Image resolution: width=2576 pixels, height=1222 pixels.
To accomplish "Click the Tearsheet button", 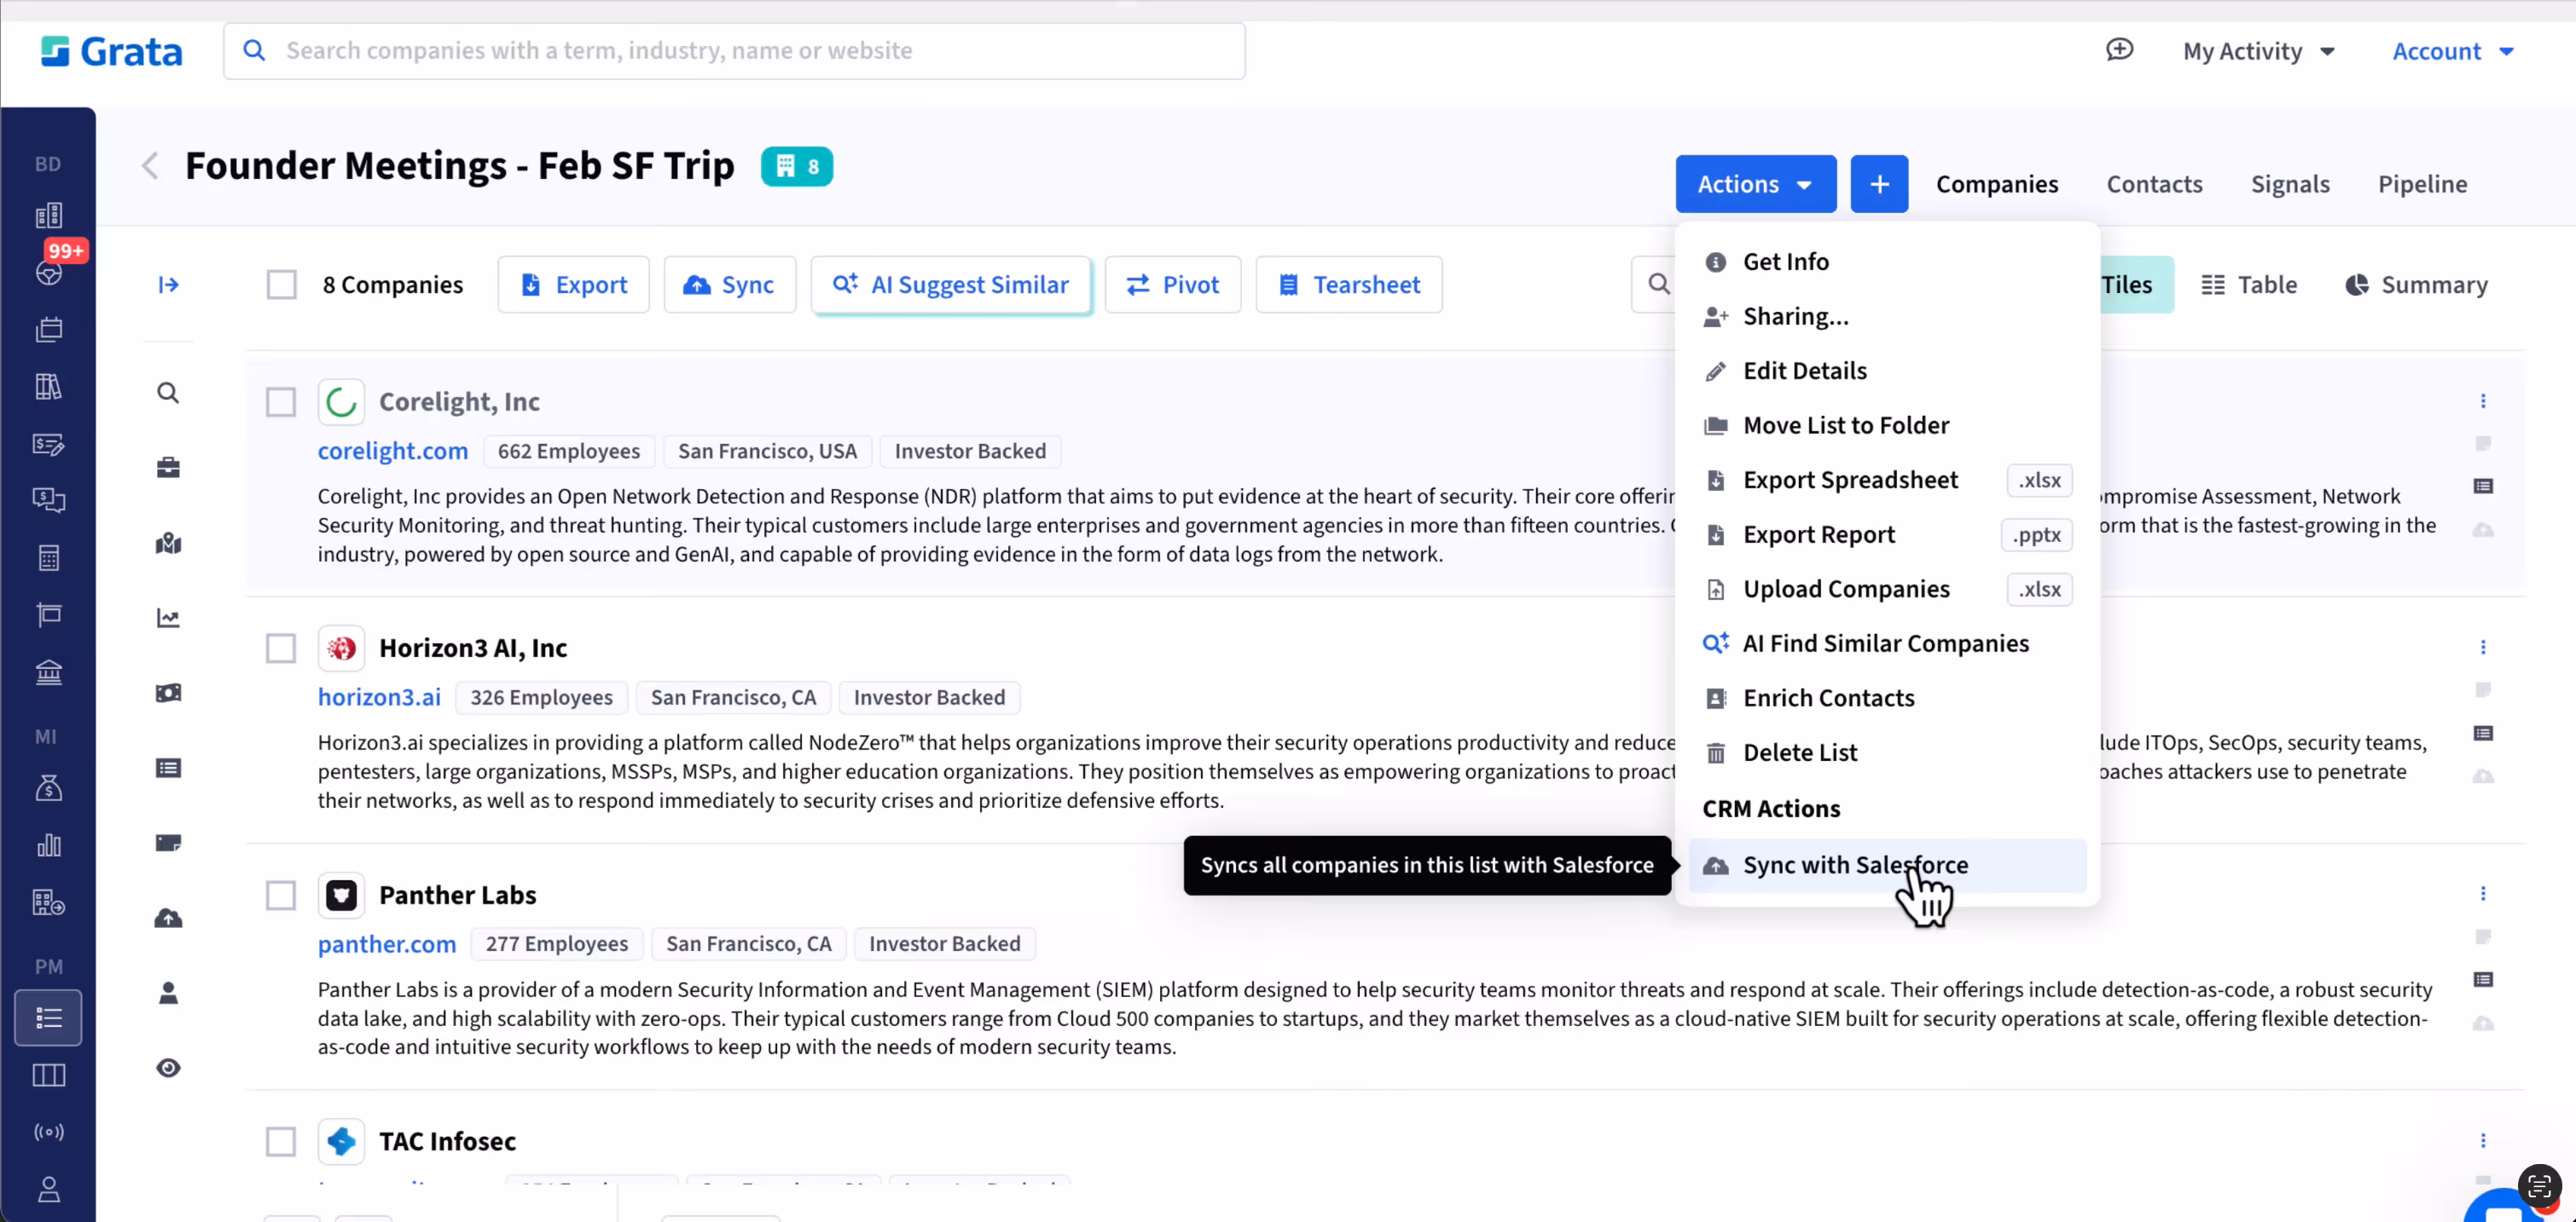I will [x=1349, y=285].
